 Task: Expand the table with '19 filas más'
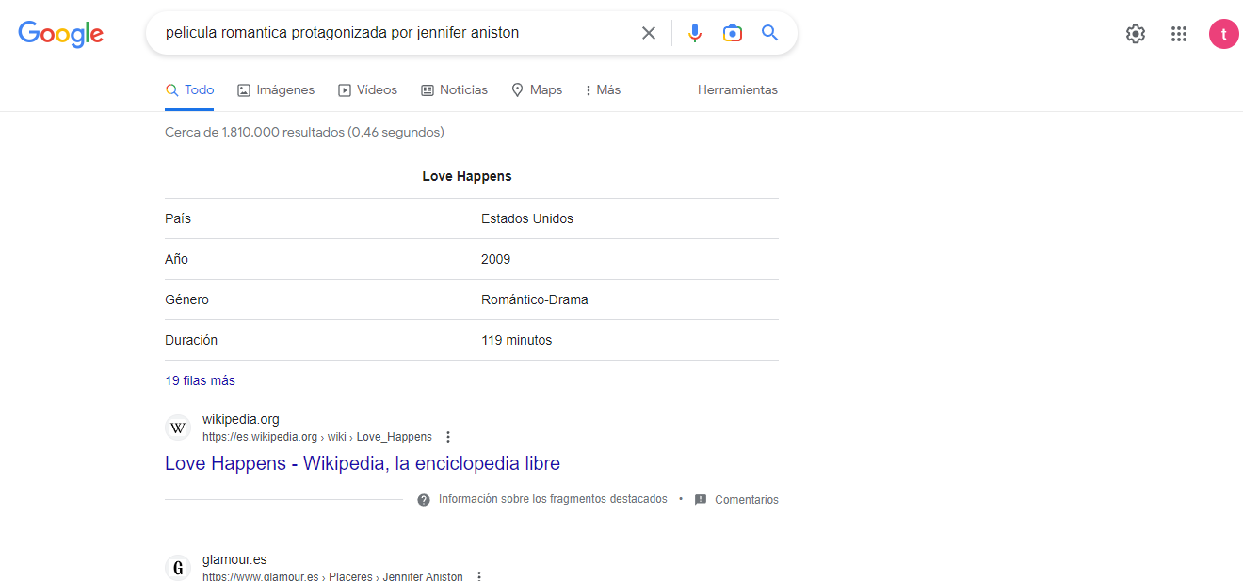coord(200,380)
